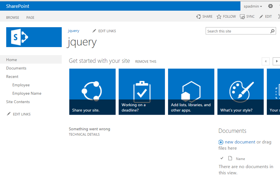
Task: Follow this site via star icon
Action: click(219, 17)
